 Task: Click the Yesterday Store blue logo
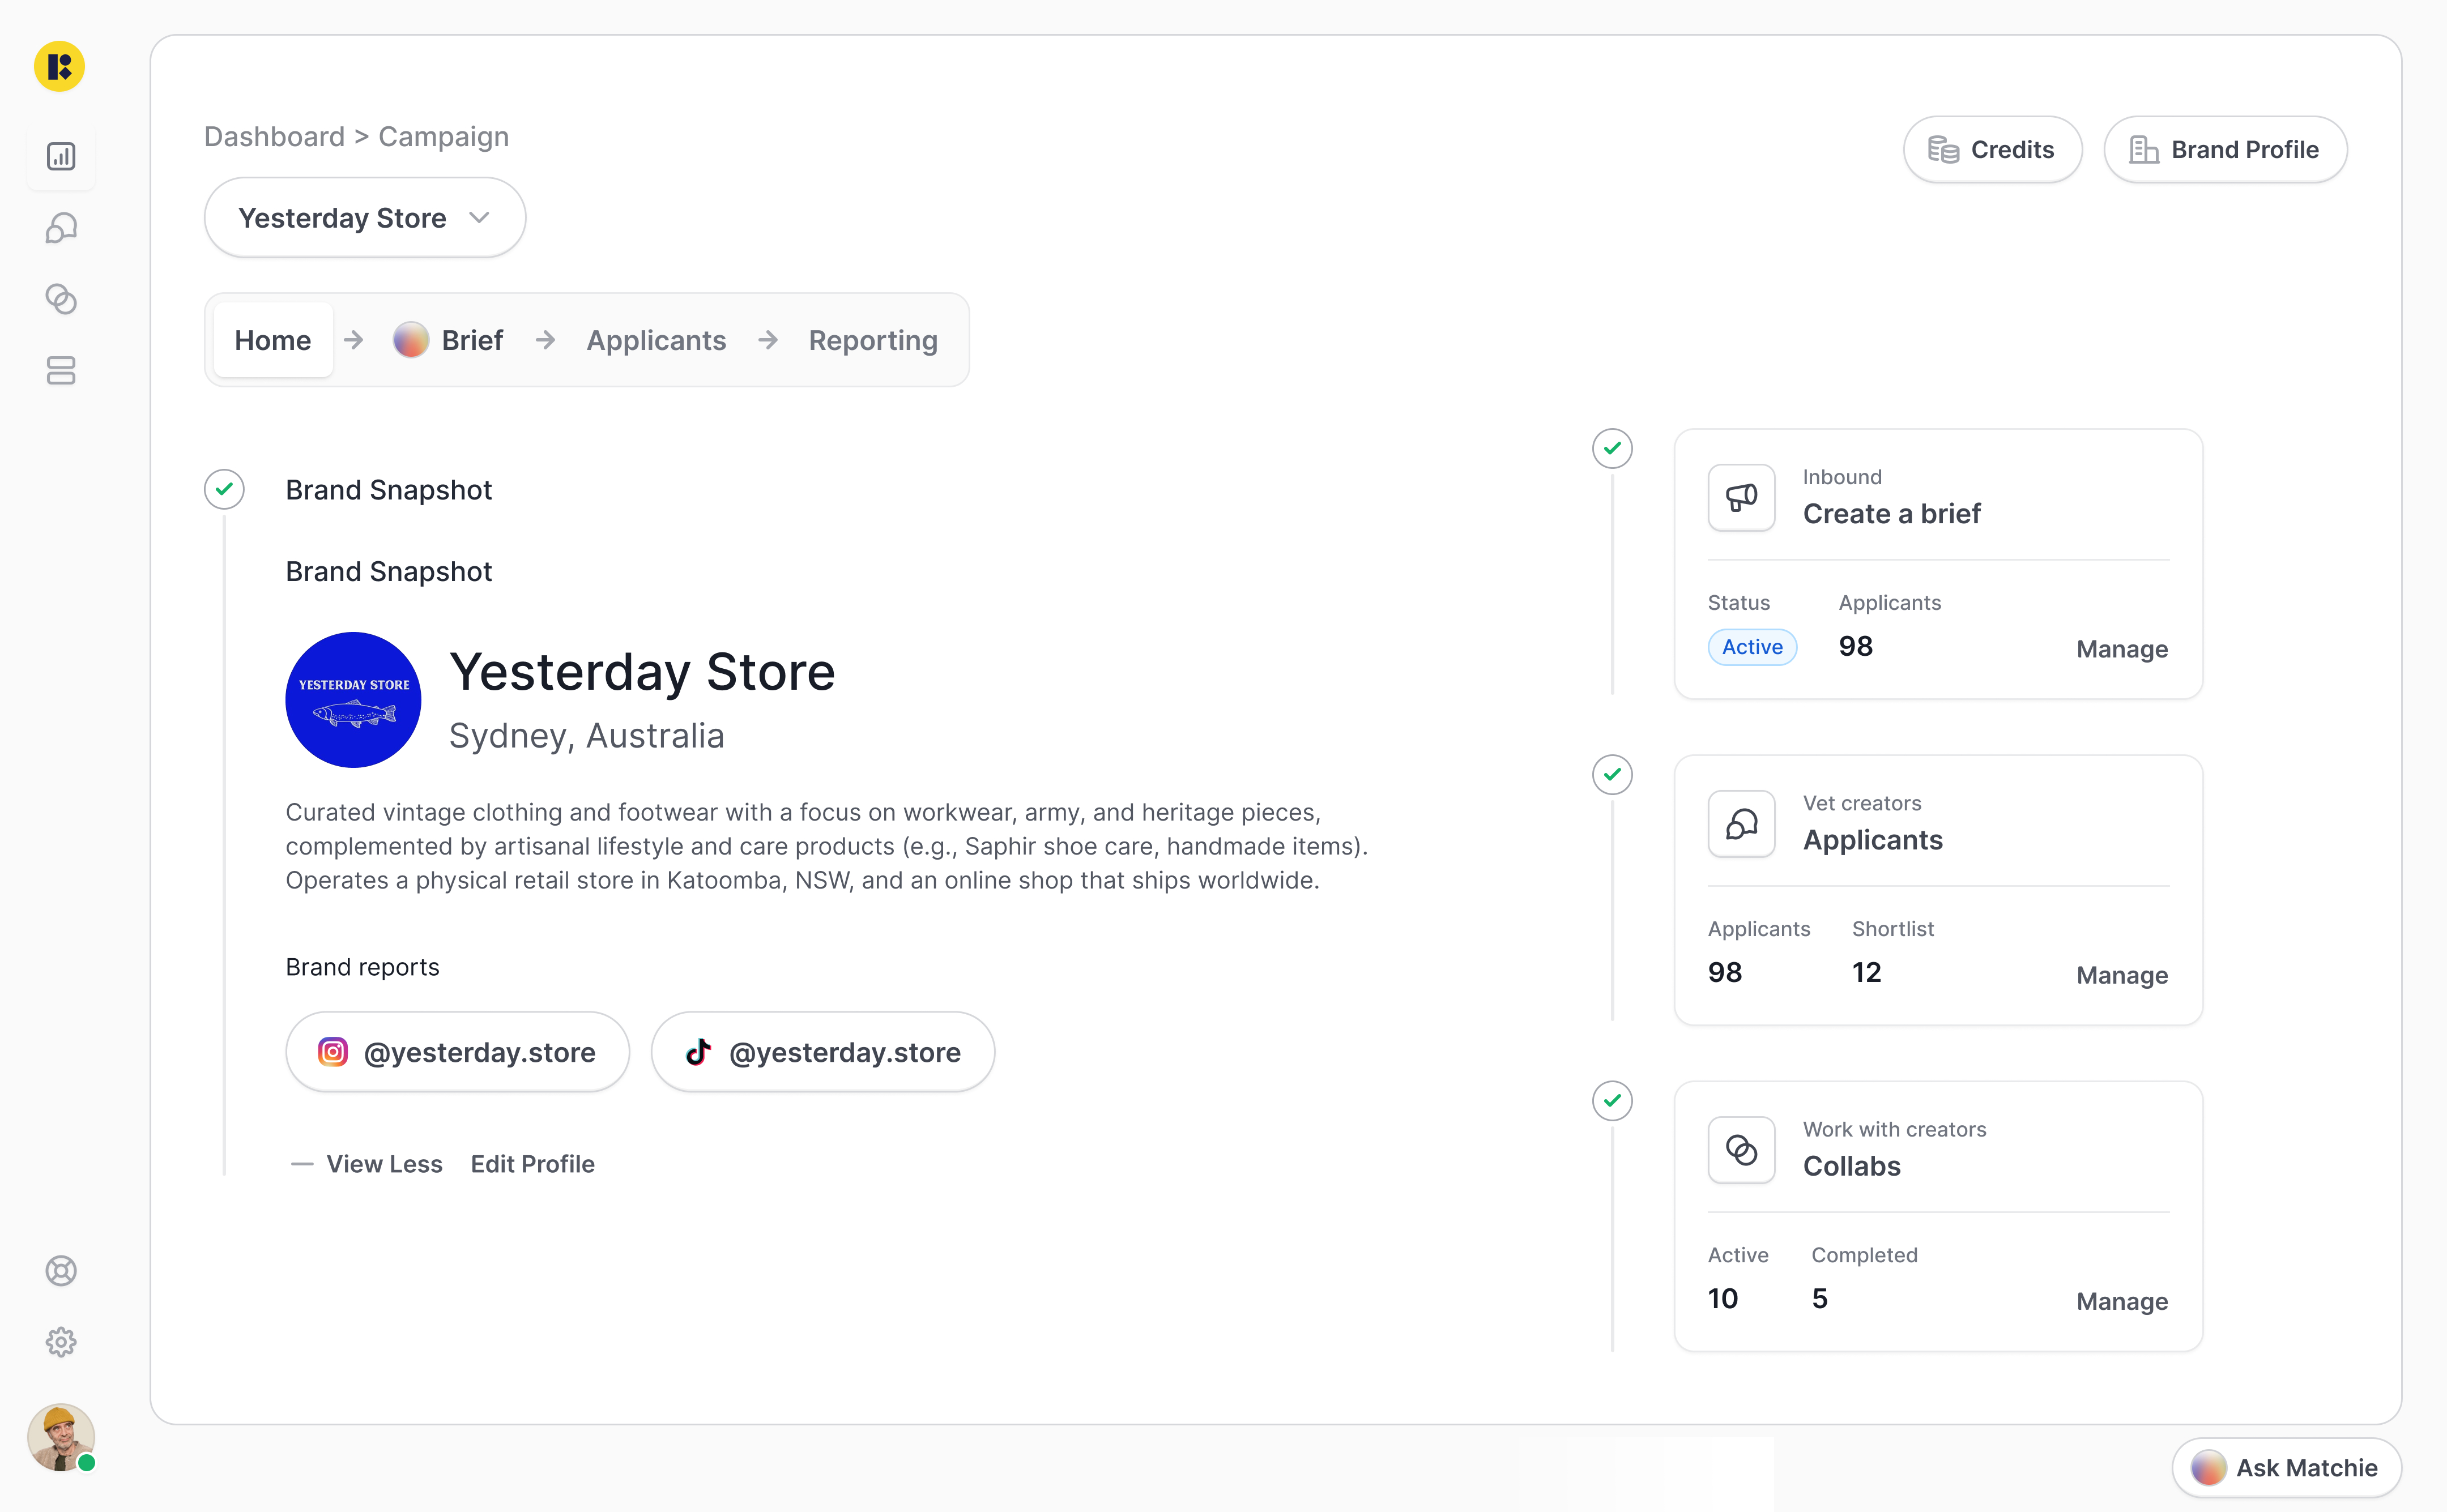353,700
